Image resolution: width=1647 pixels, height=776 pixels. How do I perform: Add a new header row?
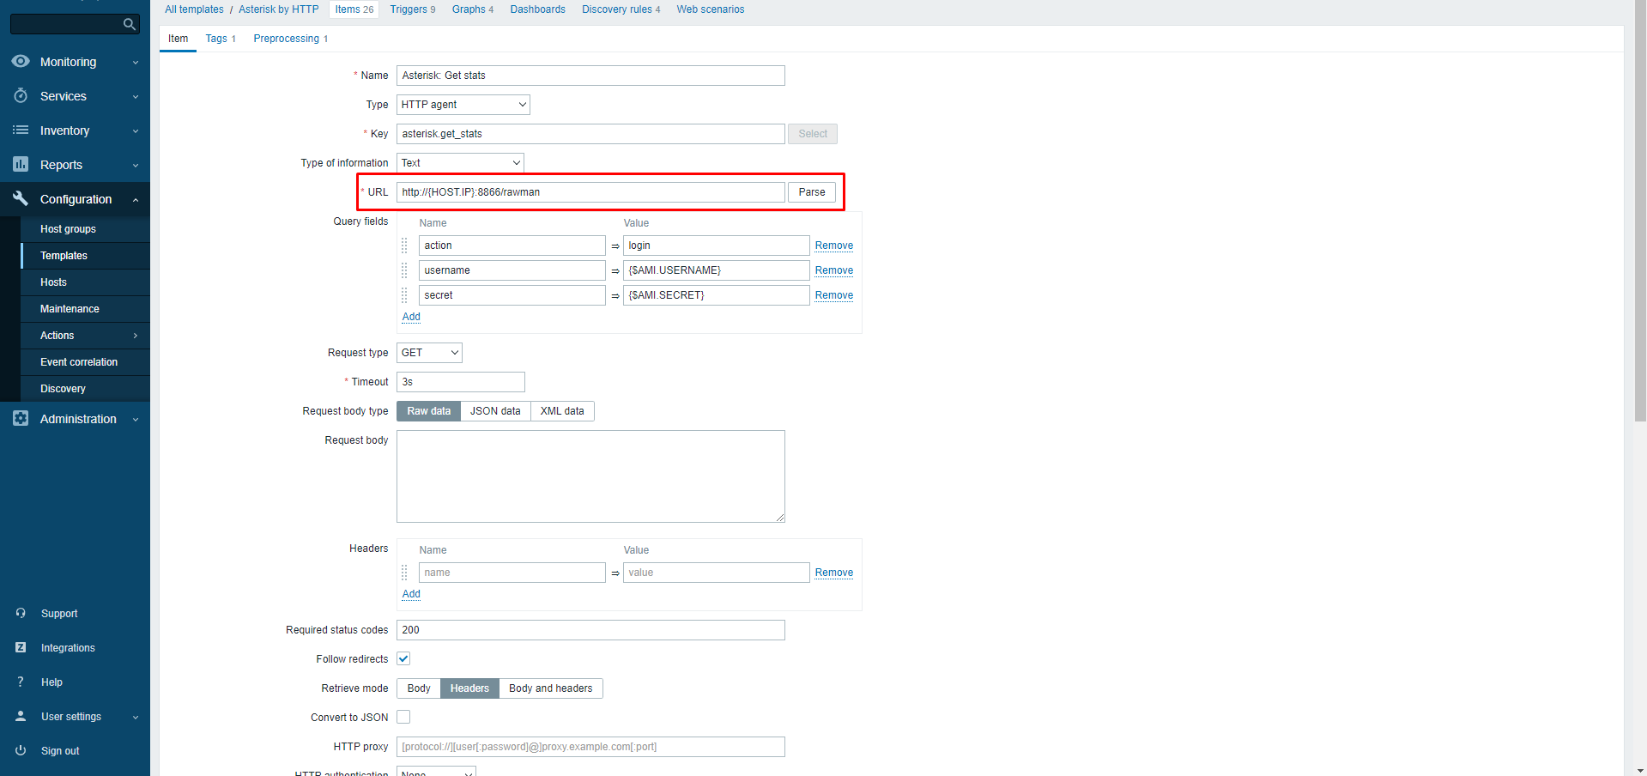411,594
